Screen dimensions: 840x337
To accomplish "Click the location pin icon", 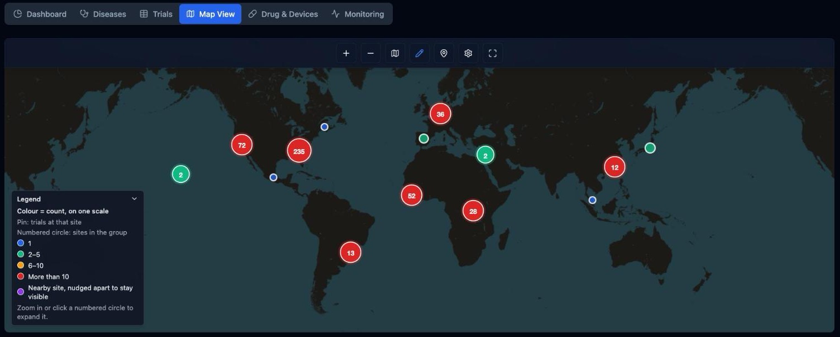I will coord(444,53).
